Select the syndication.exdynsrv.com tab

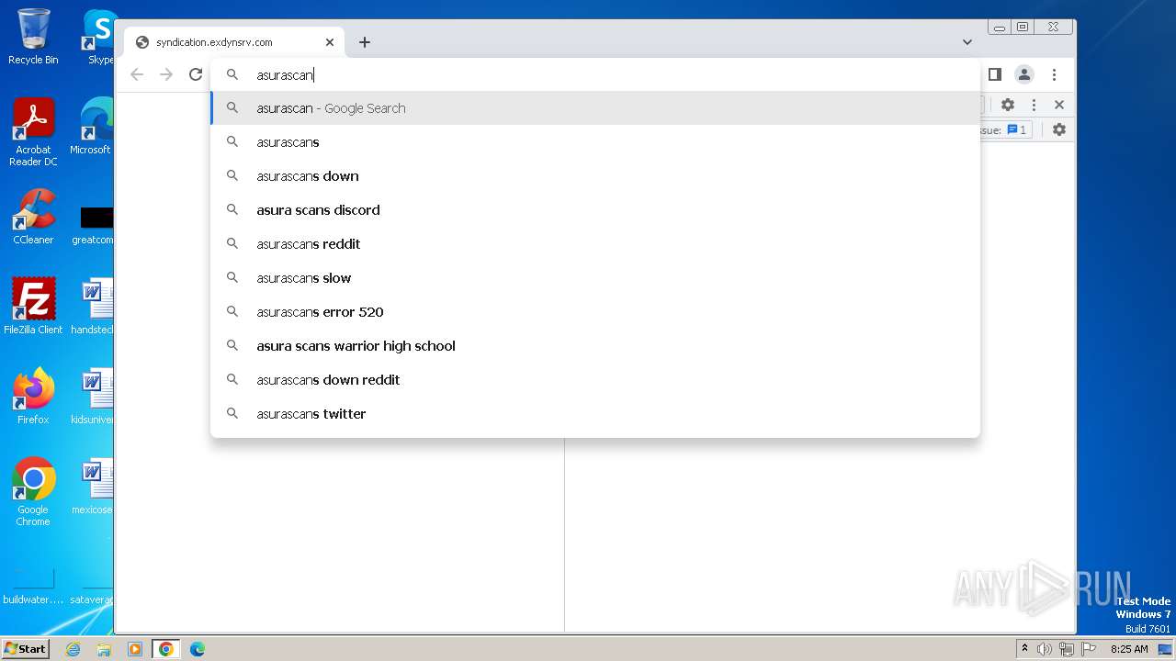(234, 42)
